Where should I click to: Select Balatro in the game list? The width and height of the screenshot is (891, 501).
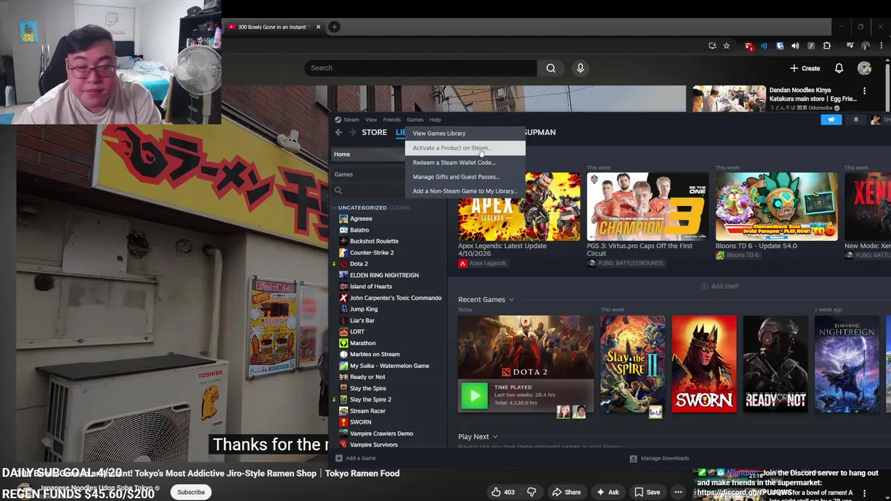(359, 230)
